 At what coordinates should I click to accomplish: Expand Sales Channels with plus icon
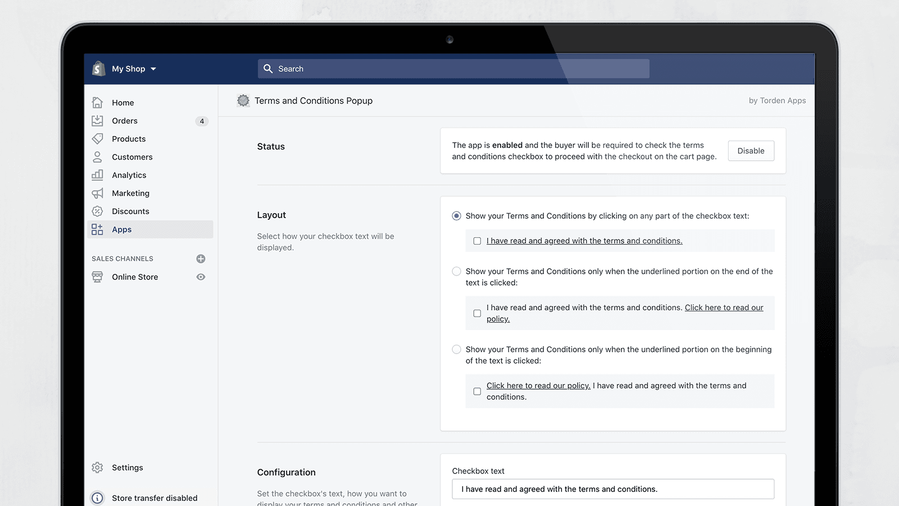click(201, 258)
